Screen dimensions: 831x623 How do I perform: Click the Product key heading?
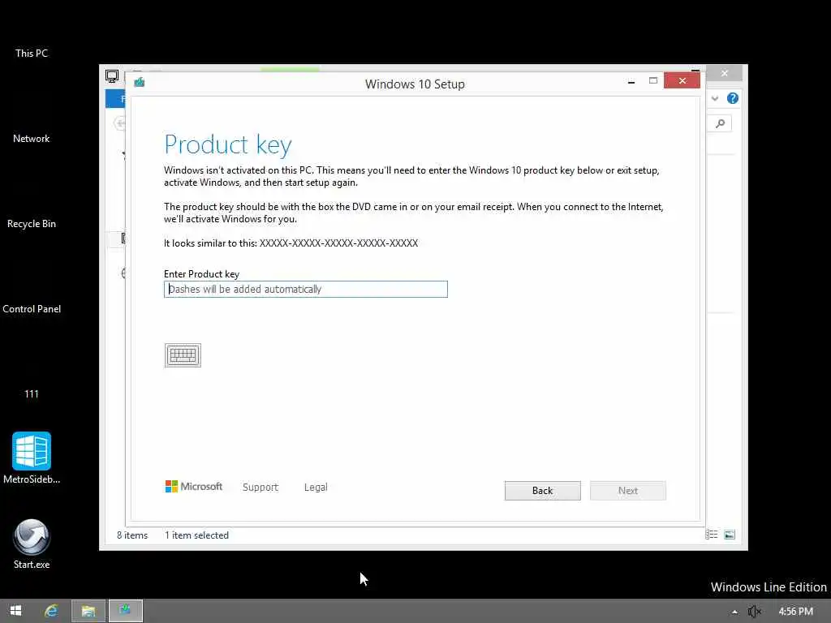click(x=228, y=144)
